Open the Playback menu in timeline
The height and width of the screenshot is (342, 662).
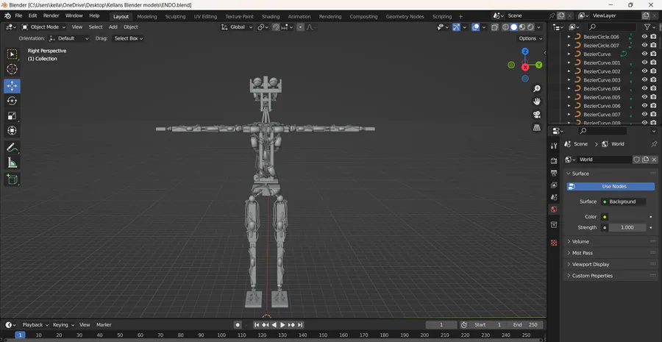(35, 324)
